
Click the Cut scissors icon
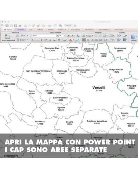[x=25, y=26]
